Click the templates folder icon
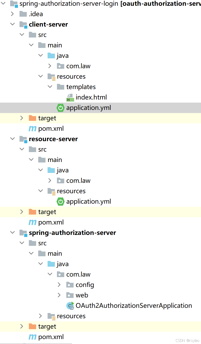 (x=61, y=87)
